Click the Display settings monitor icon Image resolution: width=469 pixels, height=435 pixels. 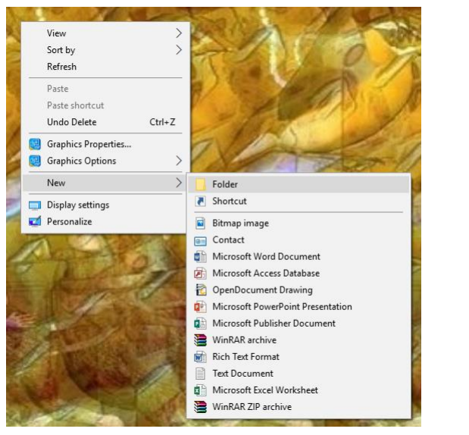tap(35, 205)
